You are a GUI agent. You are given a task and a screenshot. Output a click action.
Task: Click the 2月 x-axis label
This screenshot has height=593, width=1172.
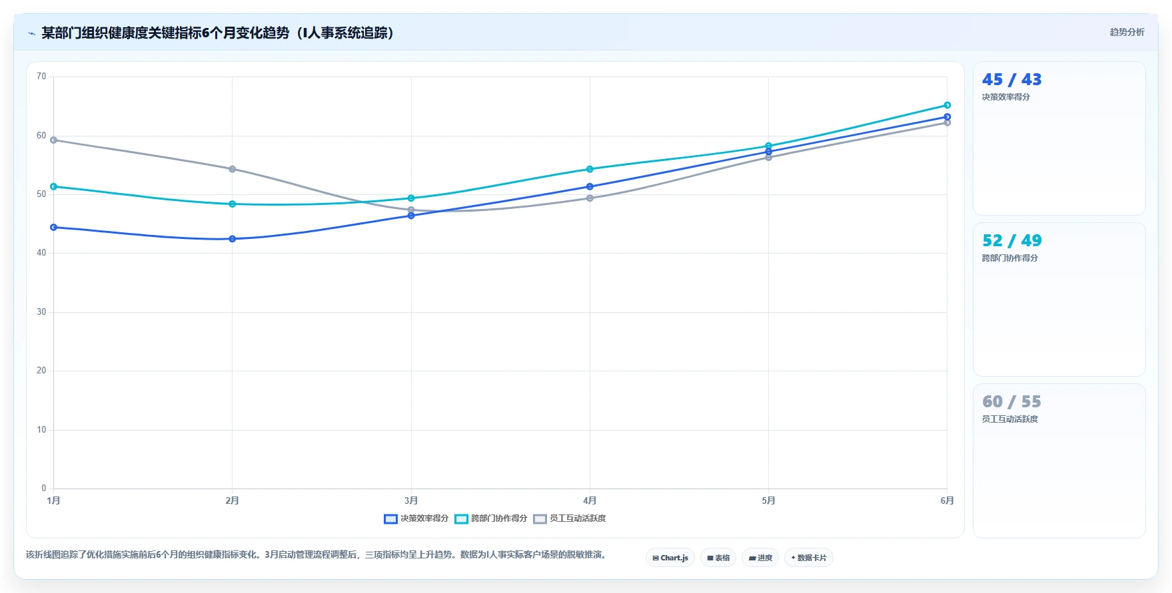pos(233,500)
